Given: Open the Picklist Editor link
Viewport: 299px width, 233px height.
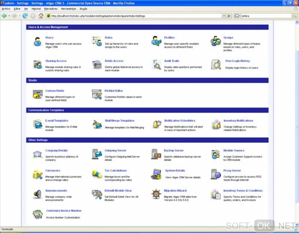Looking at the screenshot, I should (114, 91).
